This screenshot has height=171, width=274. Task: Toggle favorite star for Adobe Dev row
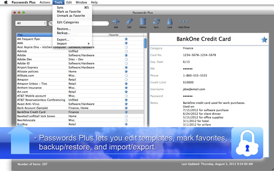click(126, 59)
